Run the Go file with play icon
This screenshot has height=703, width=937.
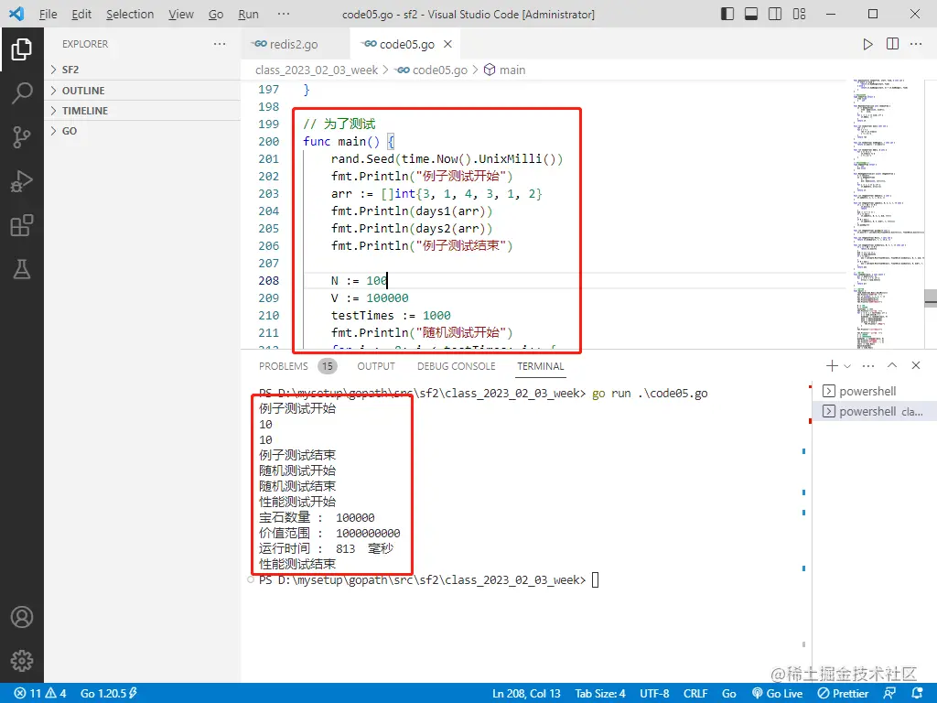tap(867, 44)
